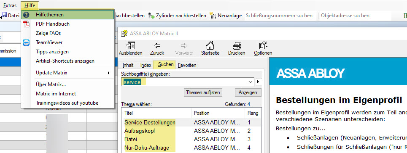The height and width of the screenshot is (153, 407).
Task: Focus the Schließungsnummern suchen field
Action: (x=280, y=16)
